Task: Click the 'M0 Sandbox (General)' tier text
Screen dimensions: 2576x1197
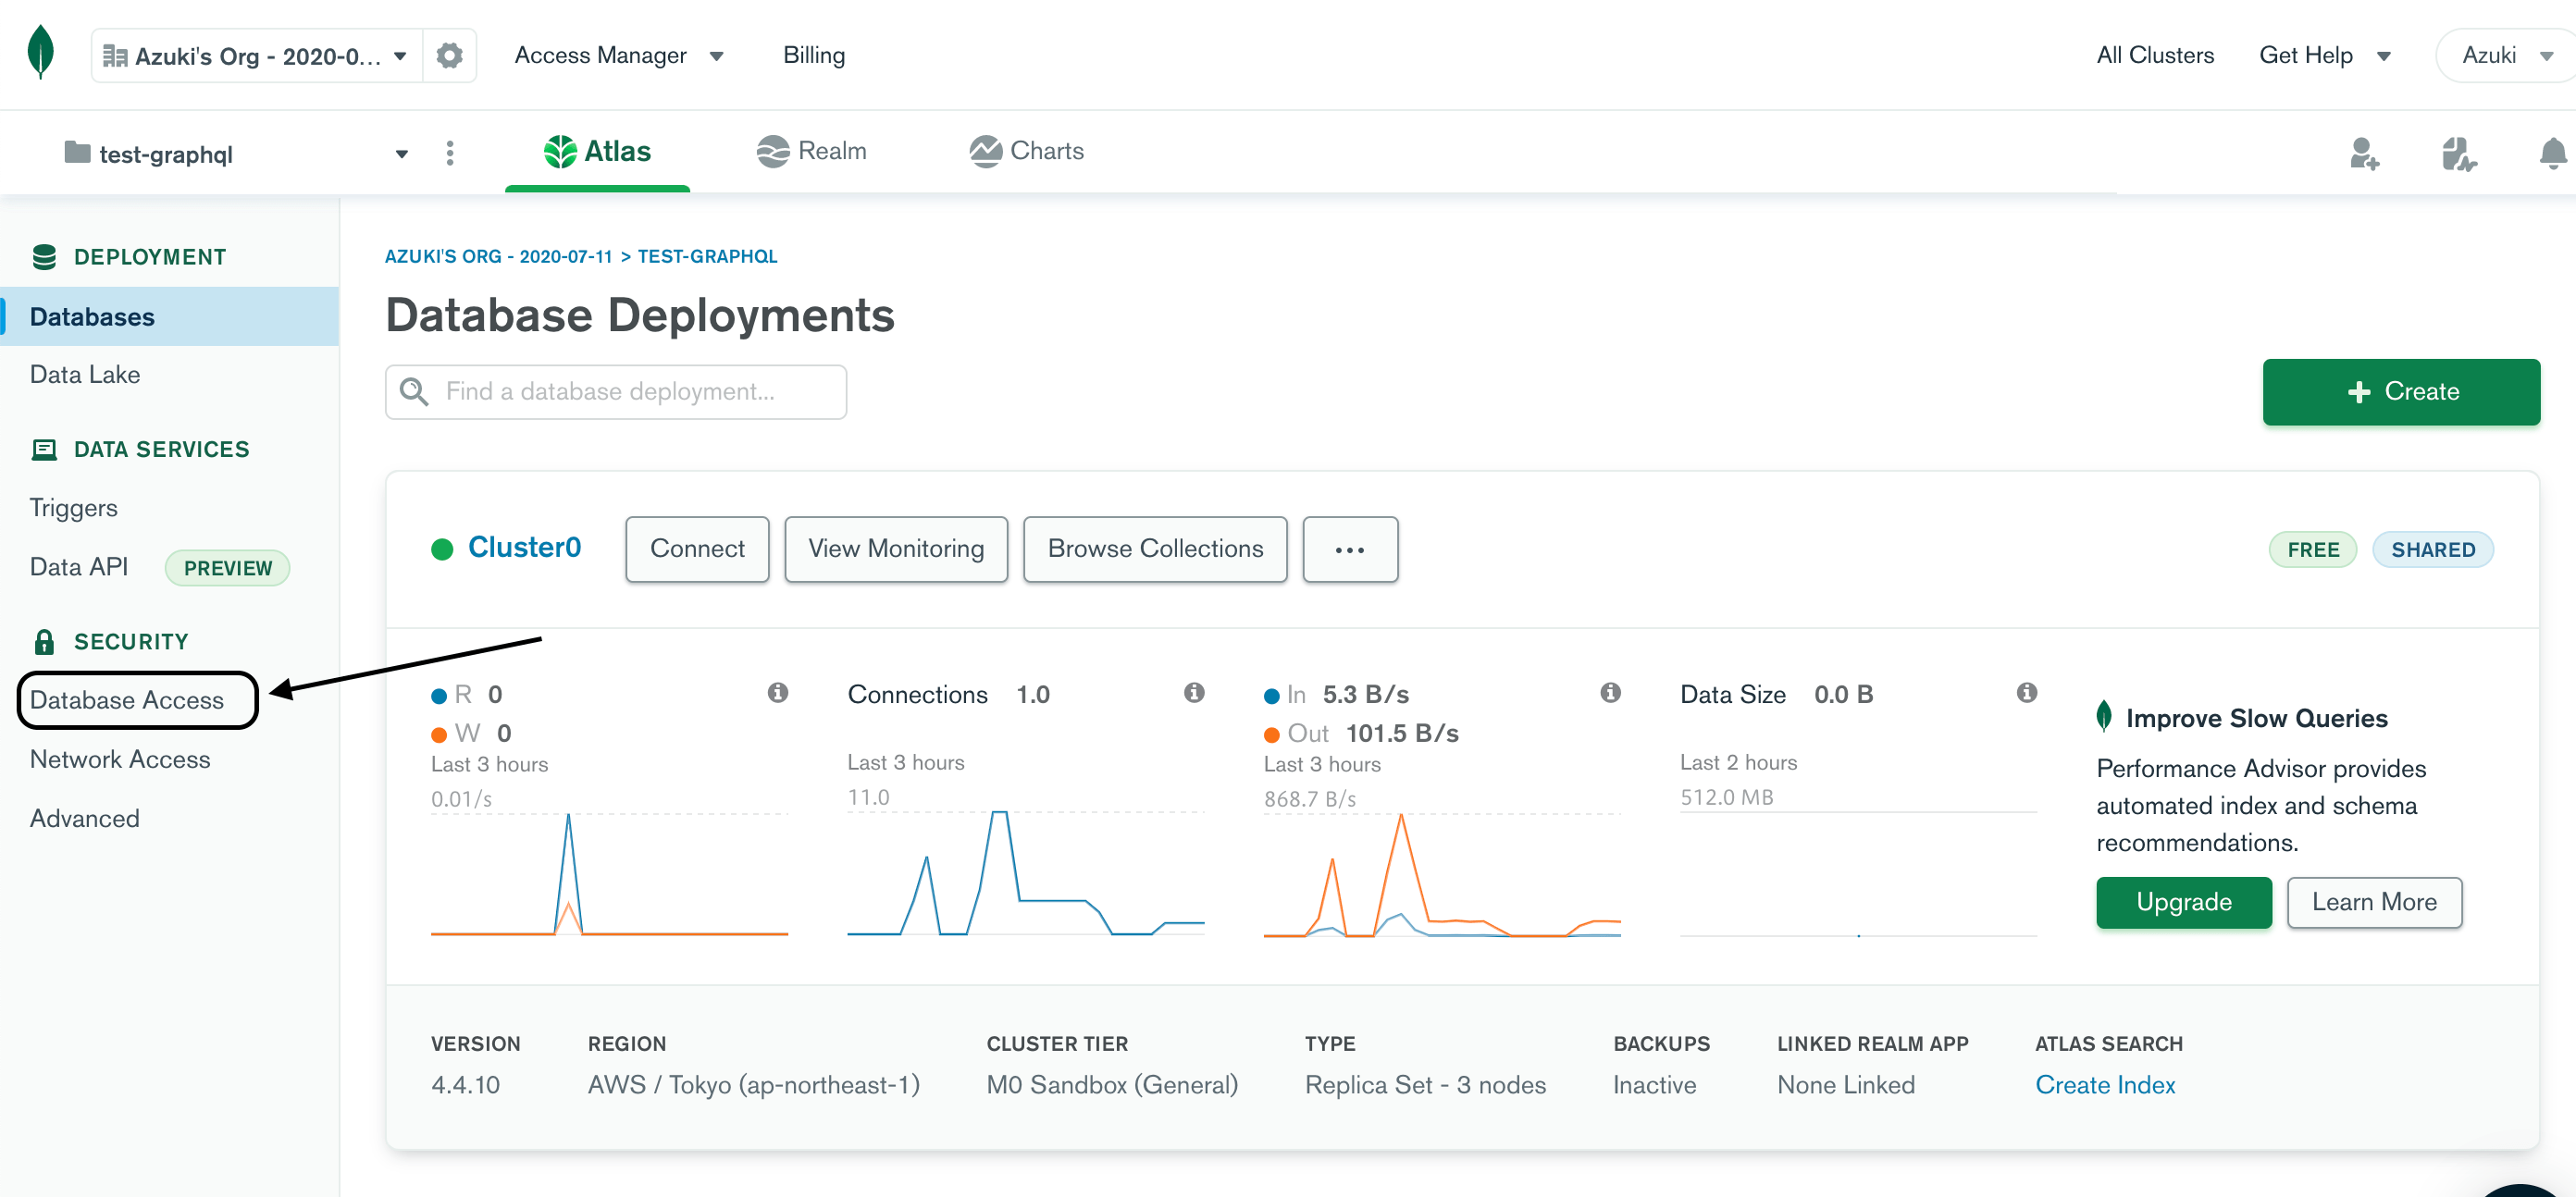Action: click(x=1112, y=1085)
